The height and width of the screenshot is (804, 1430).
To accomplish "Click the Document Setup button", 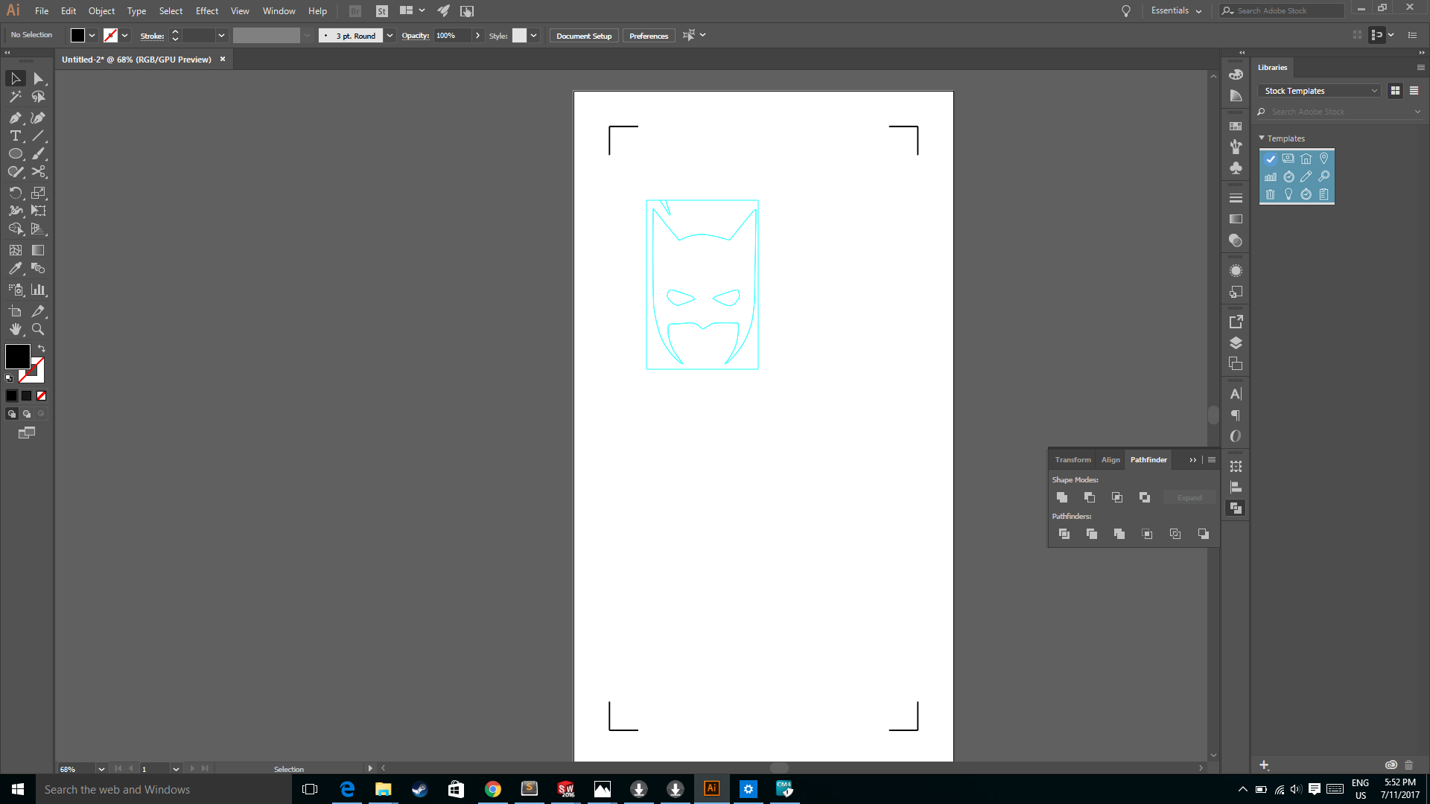I will (584, 36).
